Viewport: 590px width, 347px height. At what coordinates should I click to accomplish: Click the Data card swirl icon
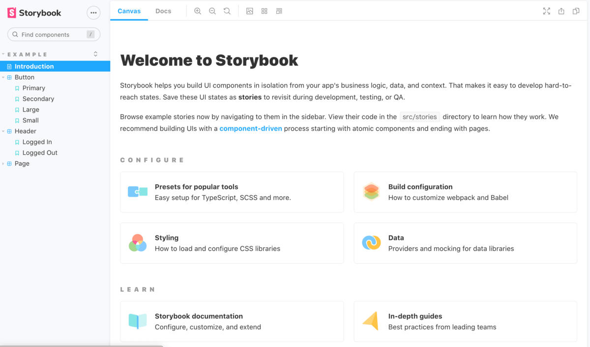pos(371,243)
